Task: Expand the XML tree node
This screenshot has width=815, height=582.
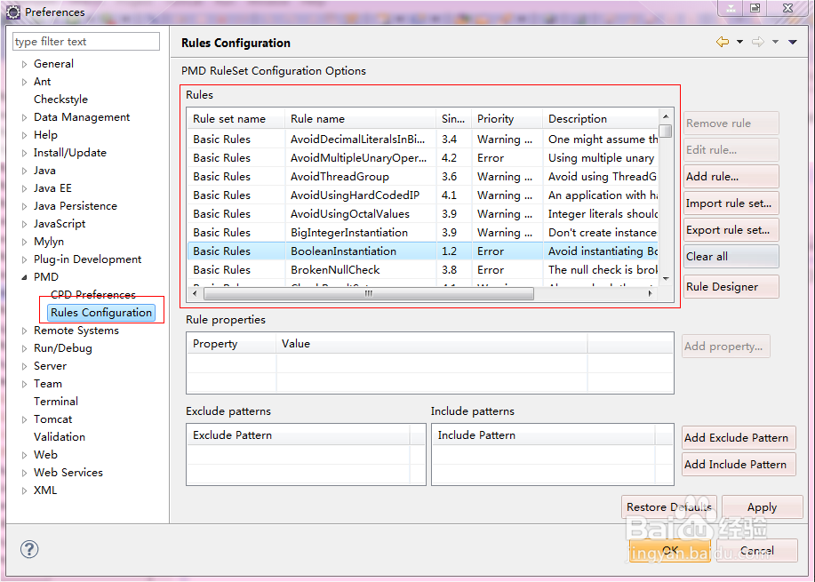Action: pyautogui.click(x=24, y=490)
